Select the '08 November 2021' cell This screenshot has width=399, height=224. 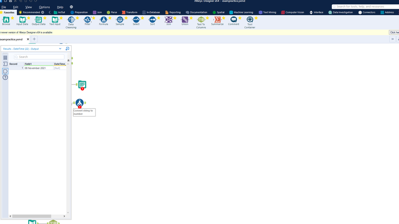click(x=39, y=68)
